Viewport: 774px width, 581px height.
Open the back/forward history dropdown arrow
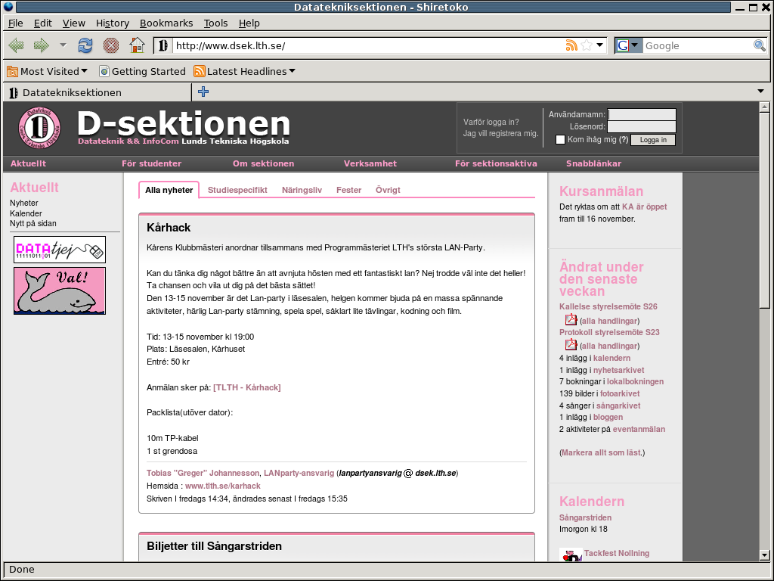pos(63,45)
